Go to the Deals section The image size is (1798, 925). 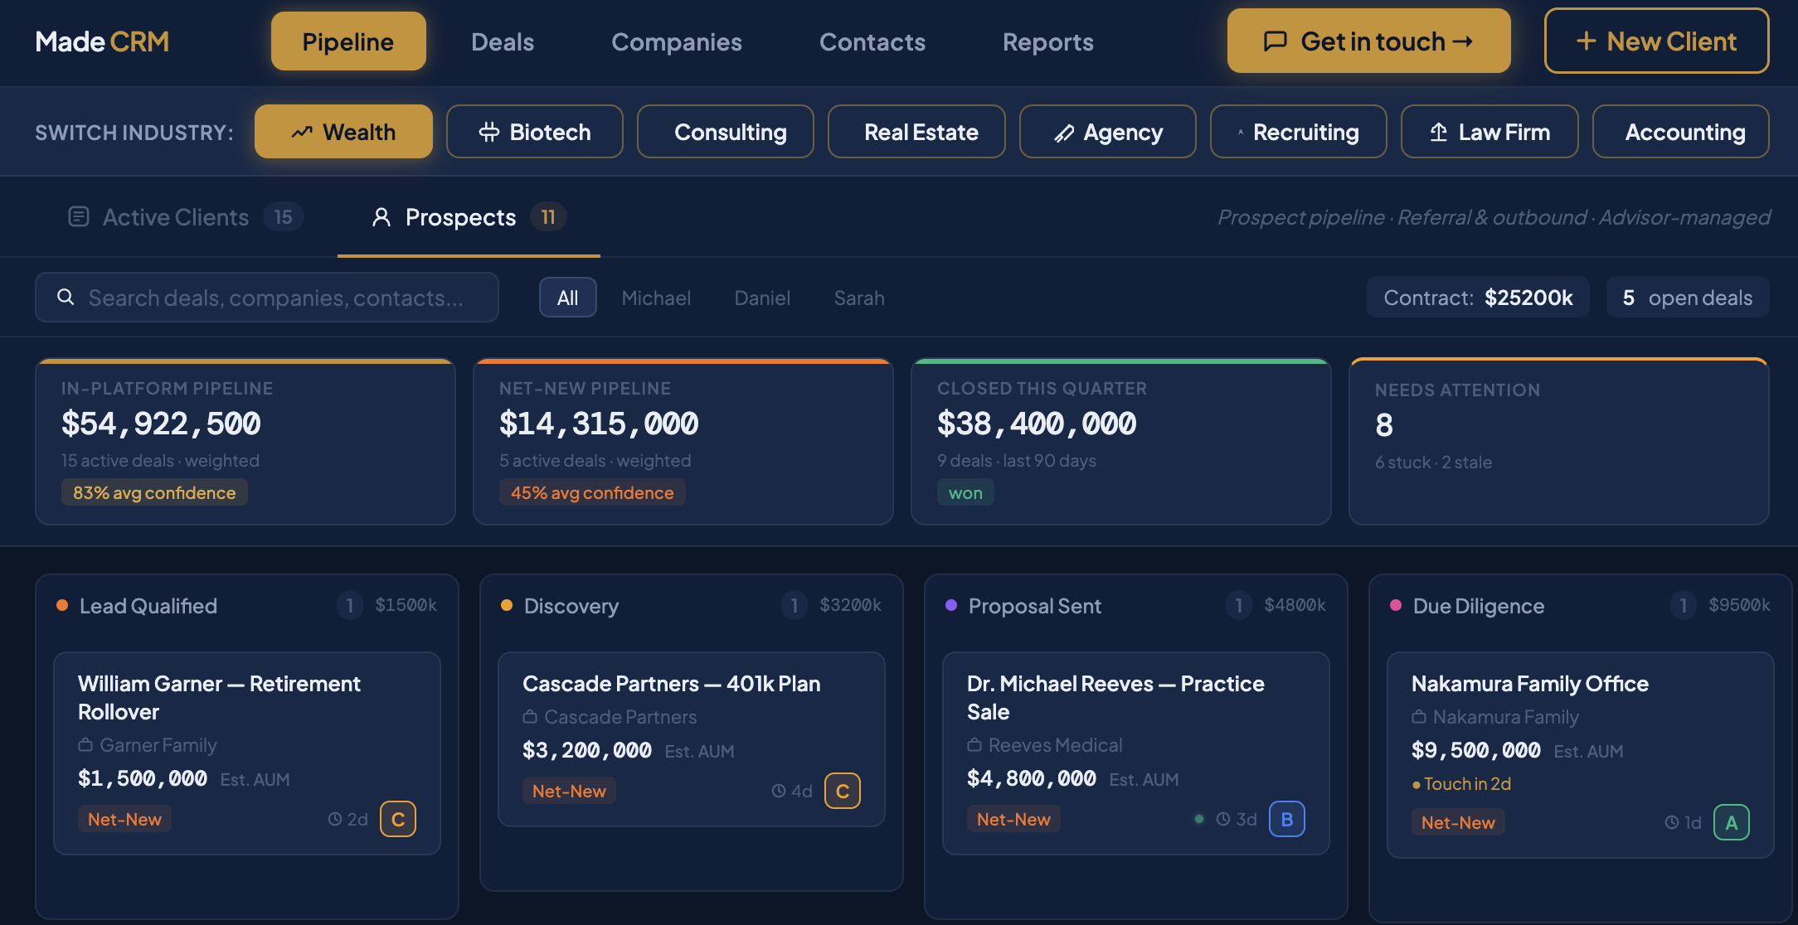click(503, 41)
